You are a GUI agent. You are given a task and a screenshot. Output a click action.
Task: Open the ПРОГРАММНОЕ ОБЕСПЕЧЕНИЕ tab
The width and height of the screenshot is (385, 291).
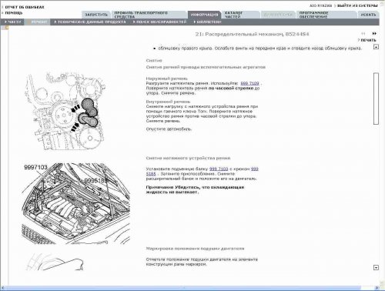(326, 15)
